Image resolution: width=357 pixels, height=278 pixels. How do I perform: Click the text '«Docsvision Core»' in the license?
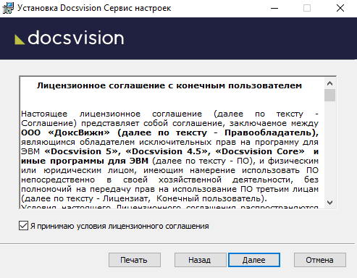click(260, 151)
